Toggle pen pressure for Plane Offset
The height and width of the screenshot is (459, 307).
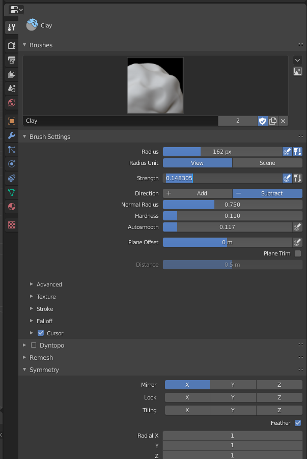point(297,242)
